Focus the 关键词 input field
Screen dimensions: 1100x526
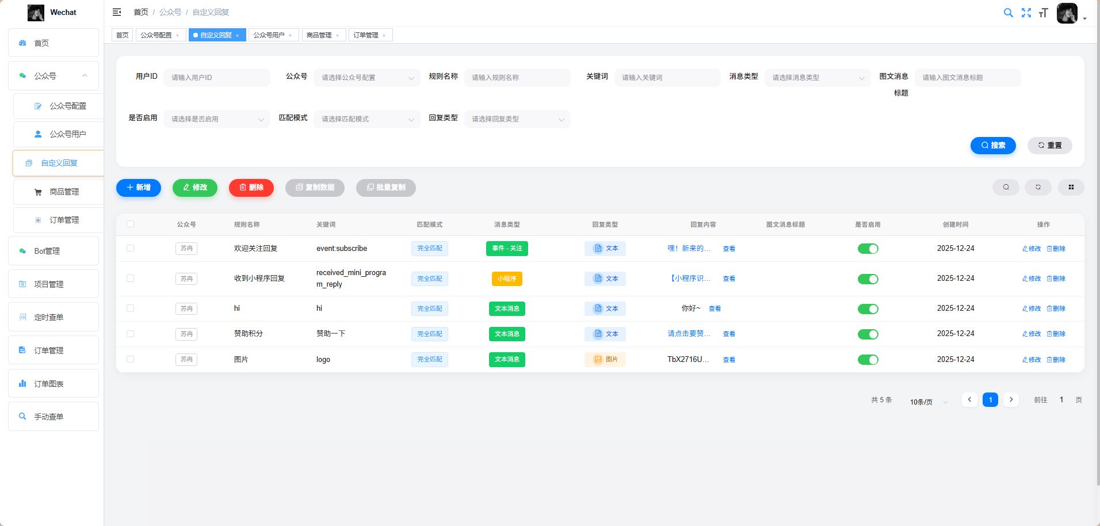667,78
